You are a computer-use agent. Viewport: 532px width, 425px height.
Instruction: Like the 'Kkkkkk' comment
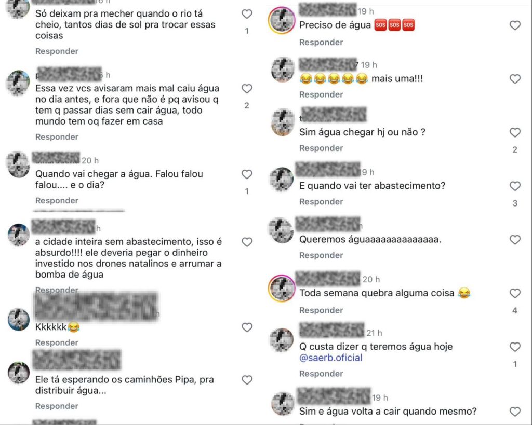pyautogui.click(x=247, y=327)
